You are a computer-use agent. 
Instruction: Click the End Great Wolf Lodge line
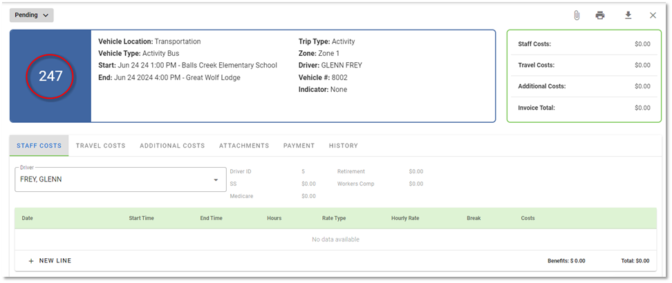(x=169, y=77)
